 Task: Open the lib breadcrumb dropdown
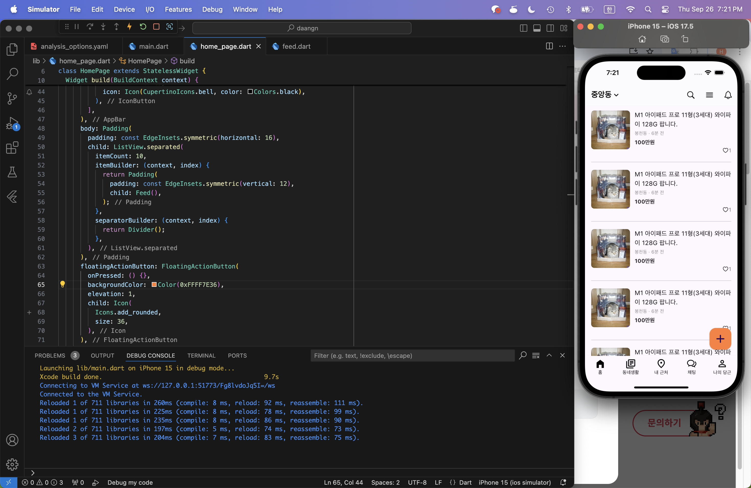pos(36,61)
